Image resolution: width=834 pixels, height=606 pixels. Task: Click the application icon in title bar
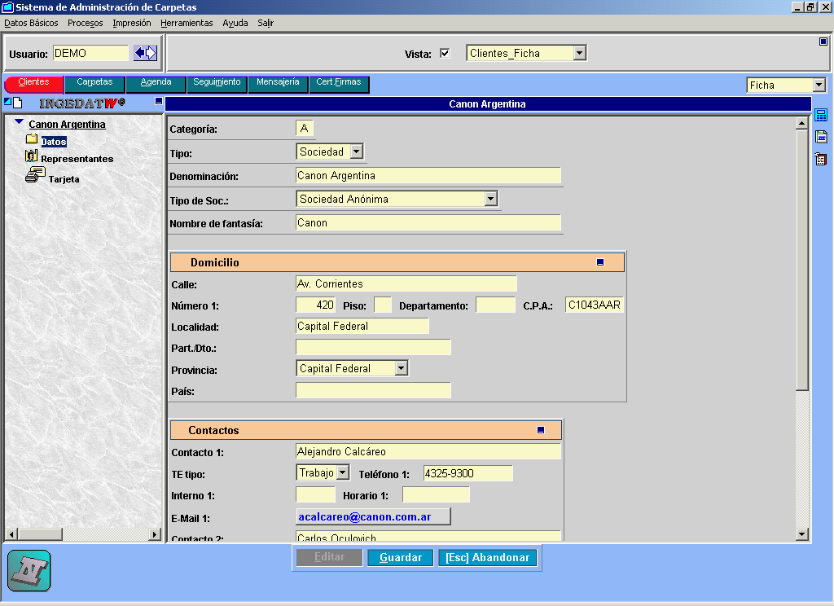point(7,7)
